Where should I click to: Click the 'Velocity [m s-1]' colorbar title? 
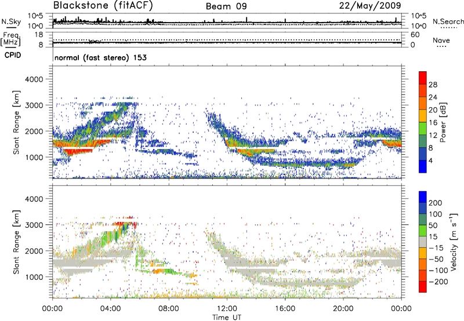coord(454,242)
